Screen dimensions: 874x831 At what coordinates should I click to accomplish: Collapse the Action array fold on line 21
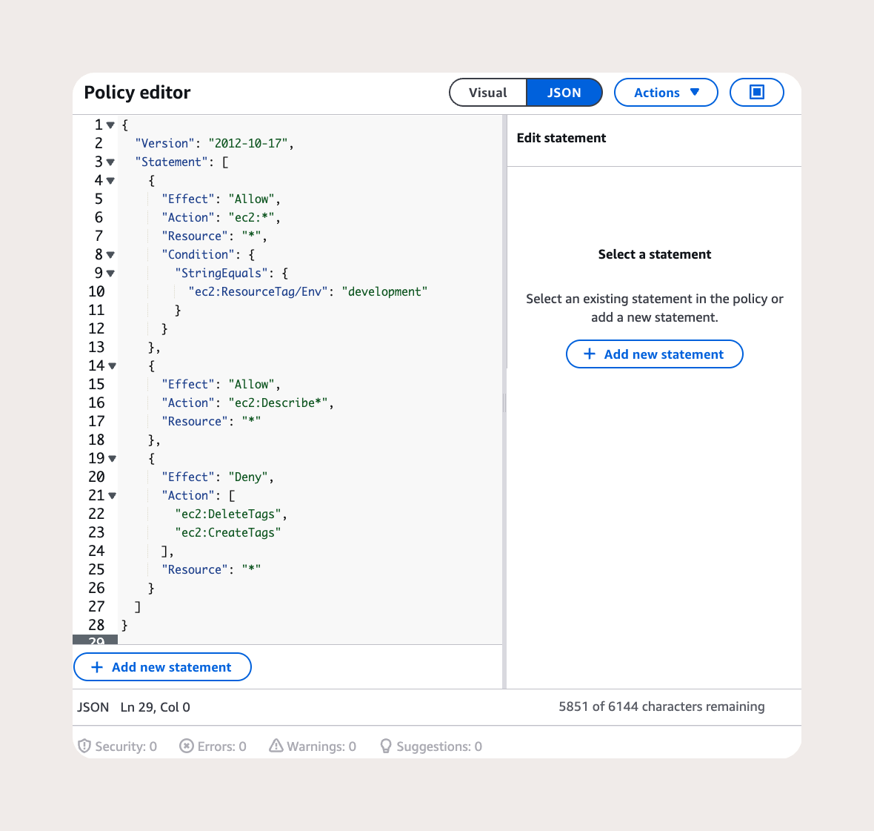[x=112, y=496]
